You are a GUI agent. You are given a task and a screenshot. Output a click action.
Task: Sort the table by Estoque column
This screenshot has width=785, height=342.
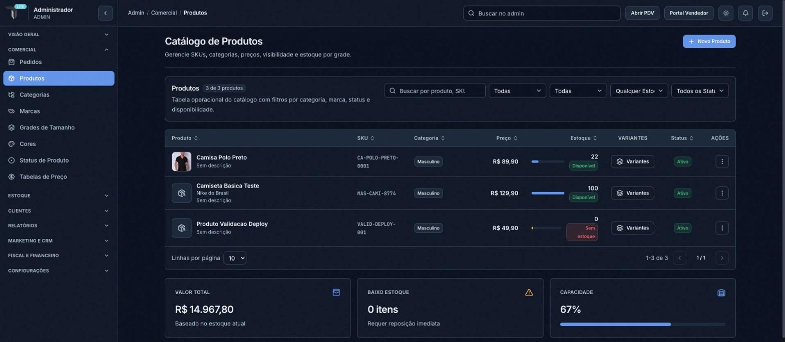click(x=584, y=138)
